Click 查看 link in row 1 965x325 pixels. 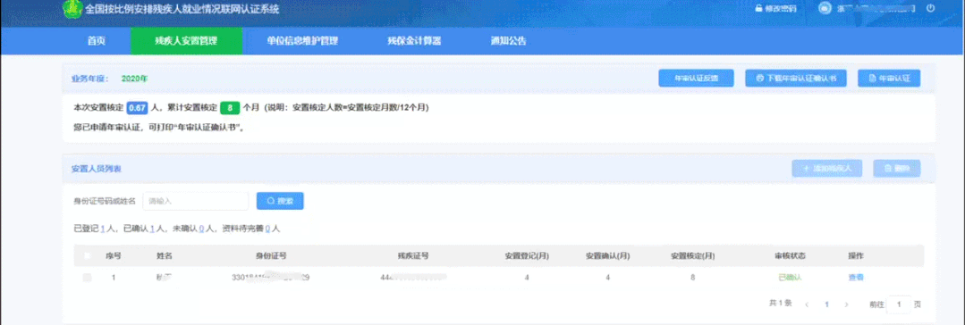tap(856, 278)
